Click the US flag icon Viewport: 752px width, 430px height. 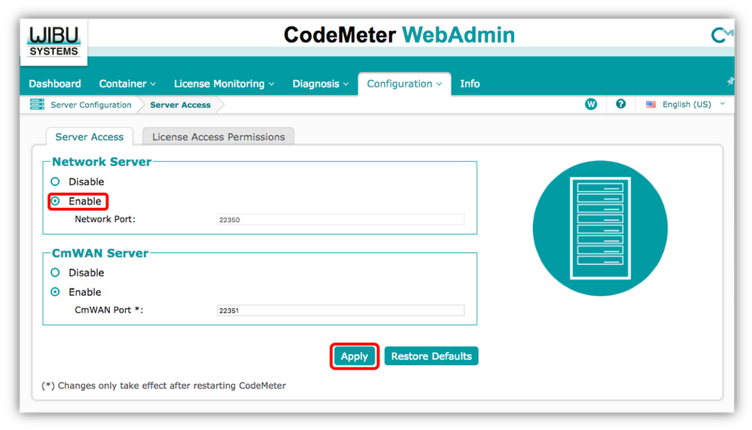(x=651, y=104)
